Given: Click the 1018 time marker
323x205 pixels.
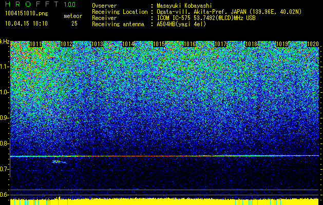Looking at the screenshot, I should coord(251,44).
